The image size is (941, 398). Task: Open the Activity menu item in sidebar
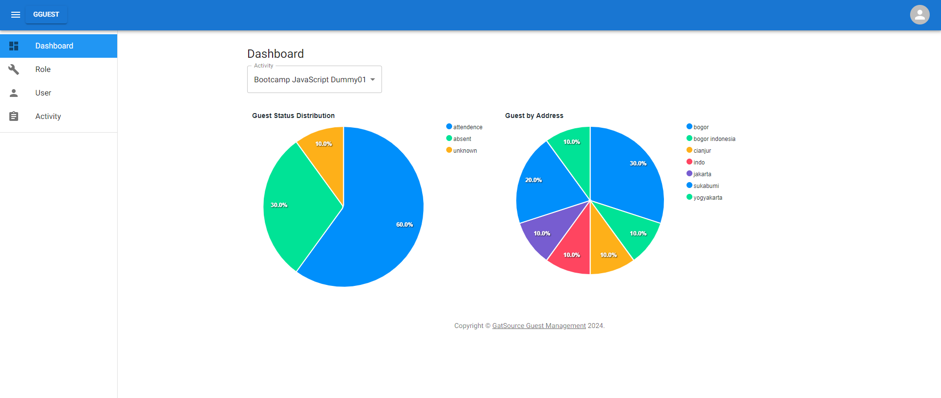coord(59,117)
